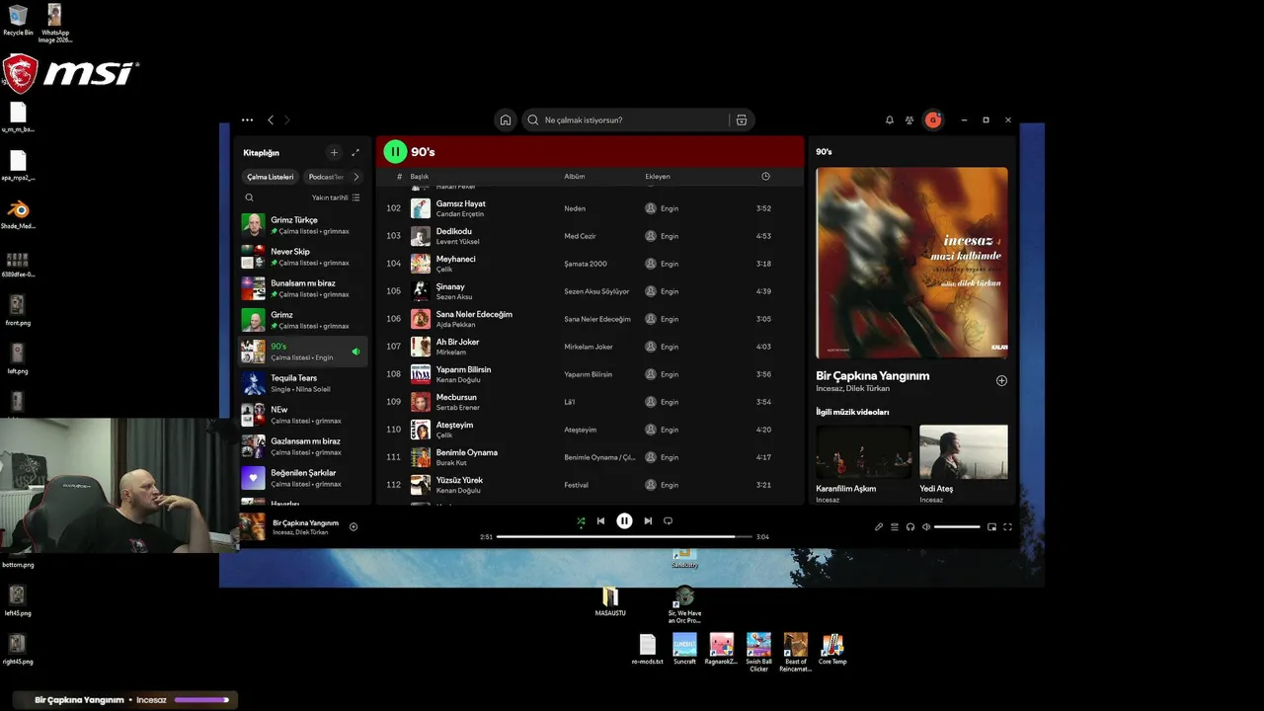Image resolution: width=1264 pixels, height=711 pixels.
Task: Create a new playlist with the plus icon
Action: tap(334, 152)
